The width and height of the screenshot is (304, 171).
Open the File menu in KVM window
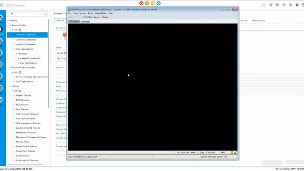(x=70, y=13)
